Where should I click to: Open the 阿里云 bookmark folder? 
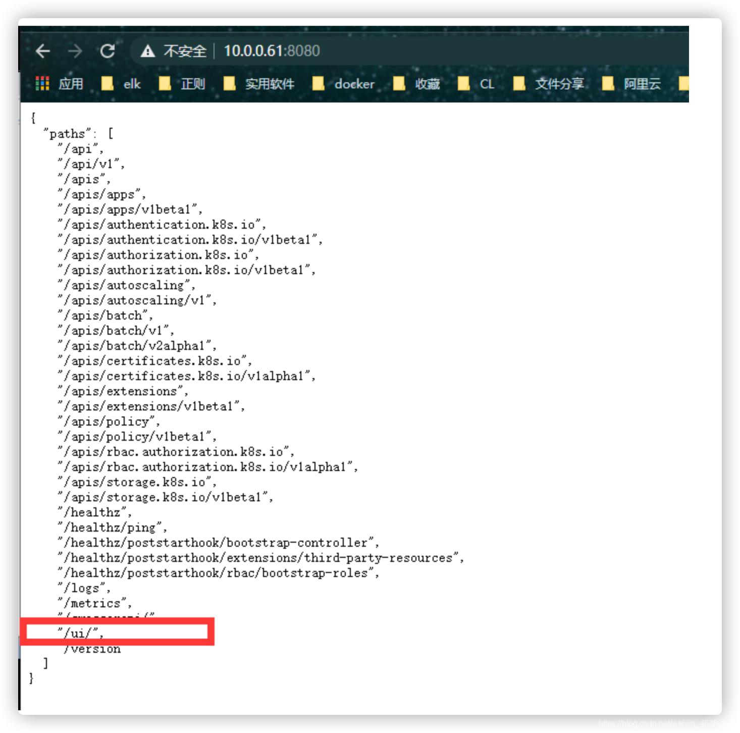pyautogui.click(x=631, y=84)
